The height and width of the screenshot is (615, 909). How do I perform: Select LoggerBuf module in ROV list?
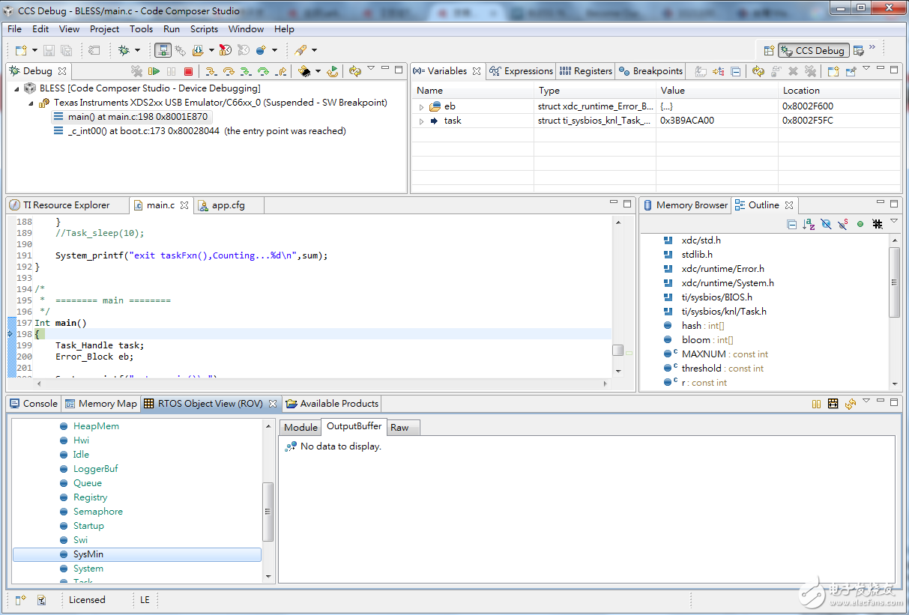coord(95,469)
